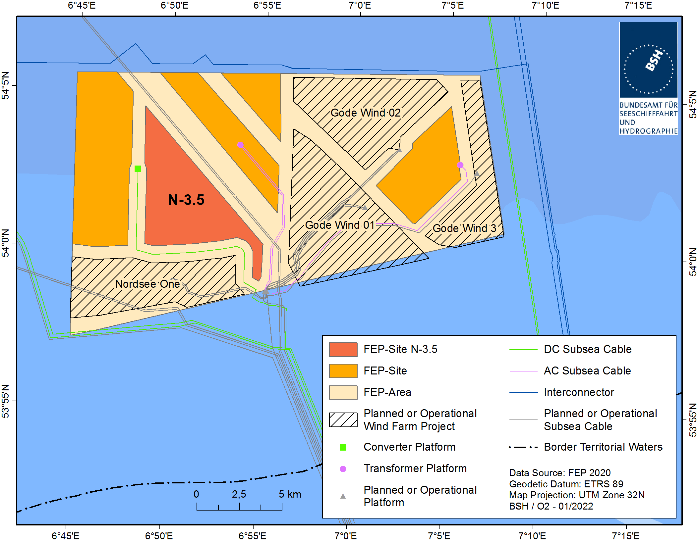Click the top 6°45'E longitude label
The image size is (698, 541).
[x=82, y=6]
